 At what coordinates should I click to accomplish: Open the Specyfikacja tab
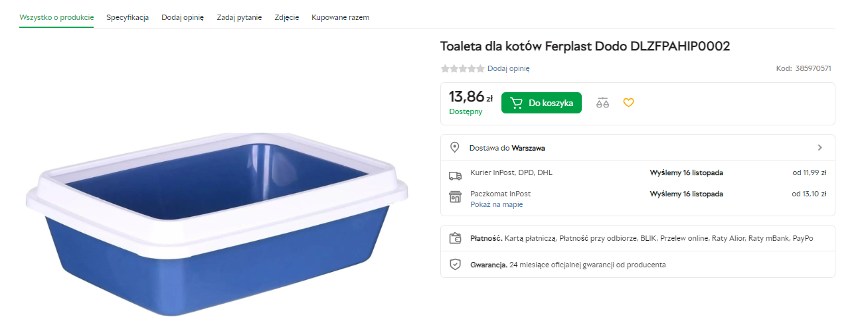[128, 17]
